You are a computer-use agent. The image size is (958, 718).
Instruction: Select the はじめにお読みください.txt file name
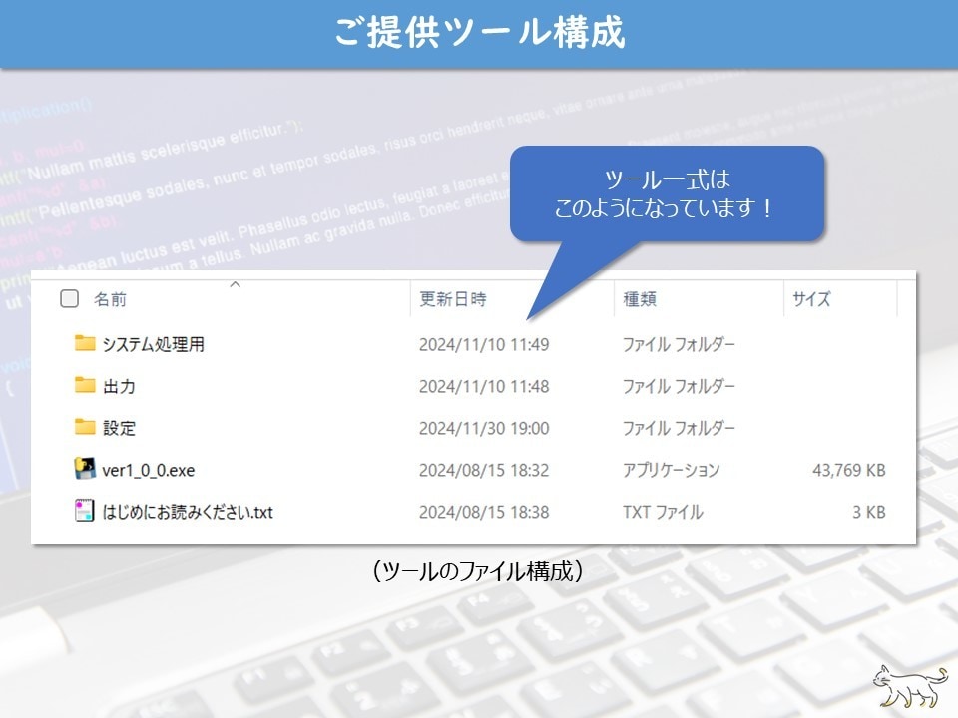pos(188,512)
